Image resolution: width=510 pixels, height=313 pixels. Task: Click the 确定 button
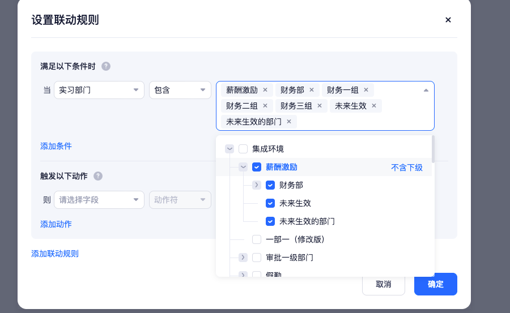pyautogui.click(x=436, y=284)
